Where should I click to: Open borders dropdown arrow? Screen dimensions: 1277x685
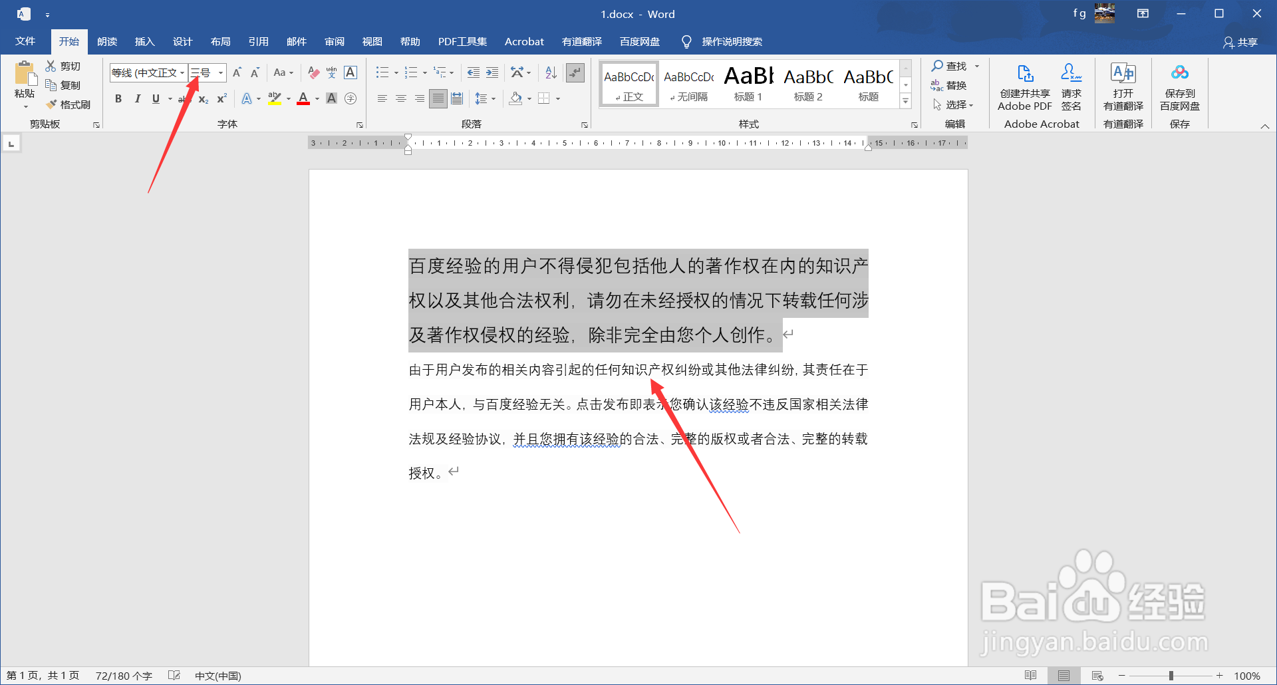click(x=558, y=98)
